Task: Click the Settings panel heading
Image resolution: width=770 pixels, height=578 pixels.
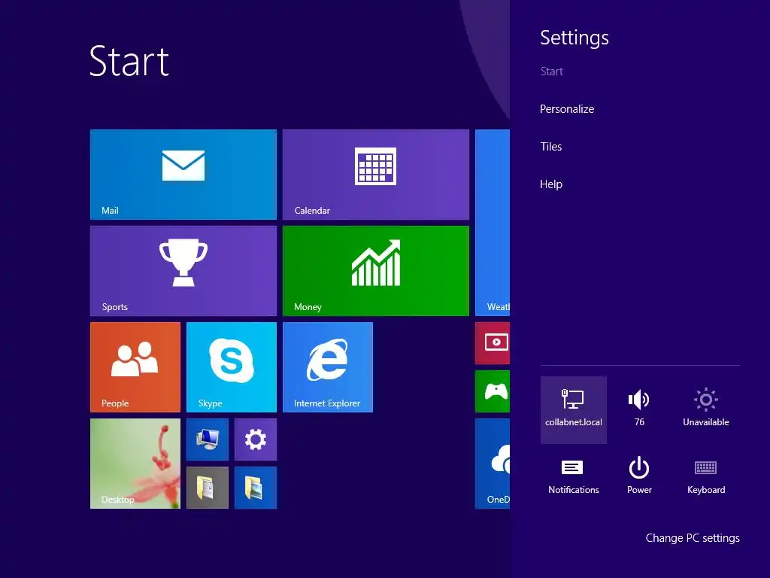Action: pos(574,38)
